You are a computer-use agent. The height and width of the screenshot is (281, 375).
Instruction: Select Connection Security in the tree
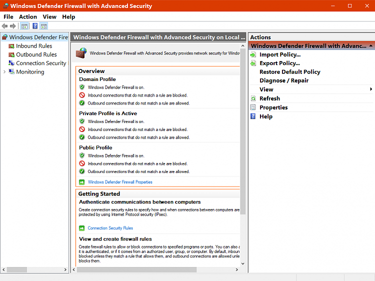[x=41, y=63]
